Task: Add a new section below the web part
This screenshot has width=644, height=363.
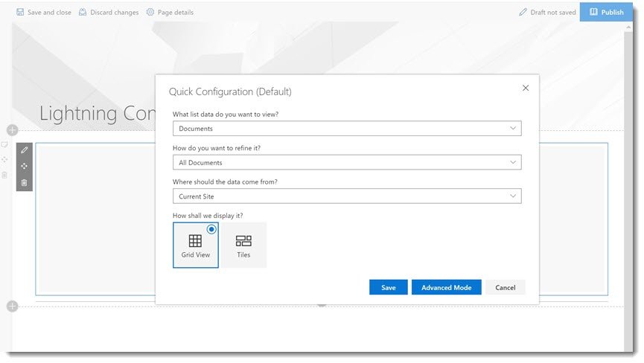Action: [x=13, y=306]
